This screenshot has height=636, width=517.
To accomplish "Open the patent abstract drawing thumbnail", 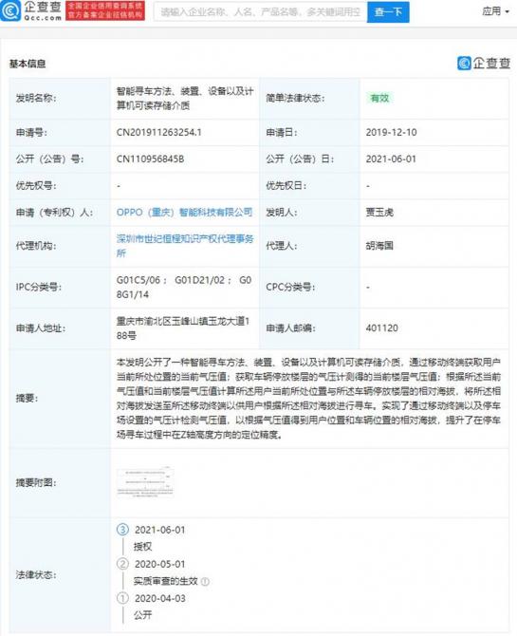I will coord(145,482).
